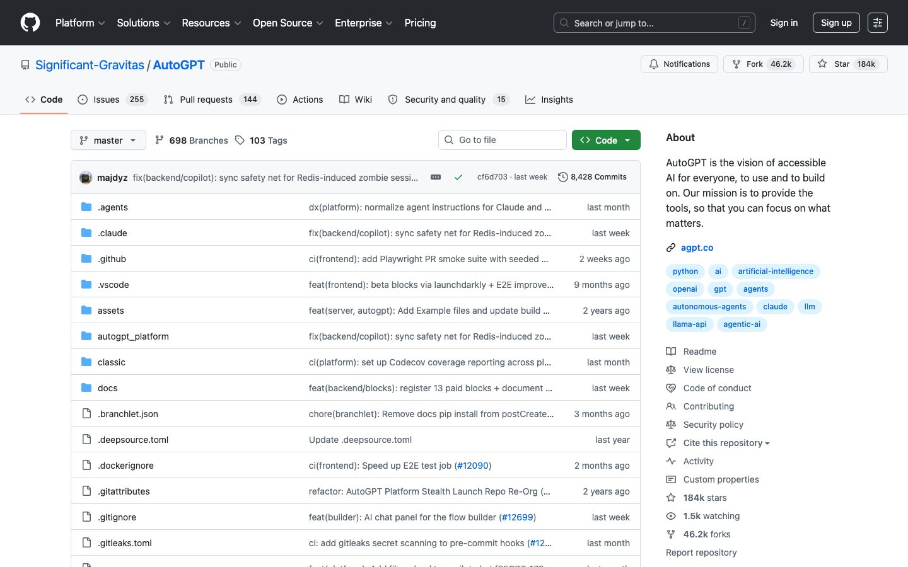
Task: Click the GitHub logo icon
Action: pyautogui.click(x=30, y=23)
